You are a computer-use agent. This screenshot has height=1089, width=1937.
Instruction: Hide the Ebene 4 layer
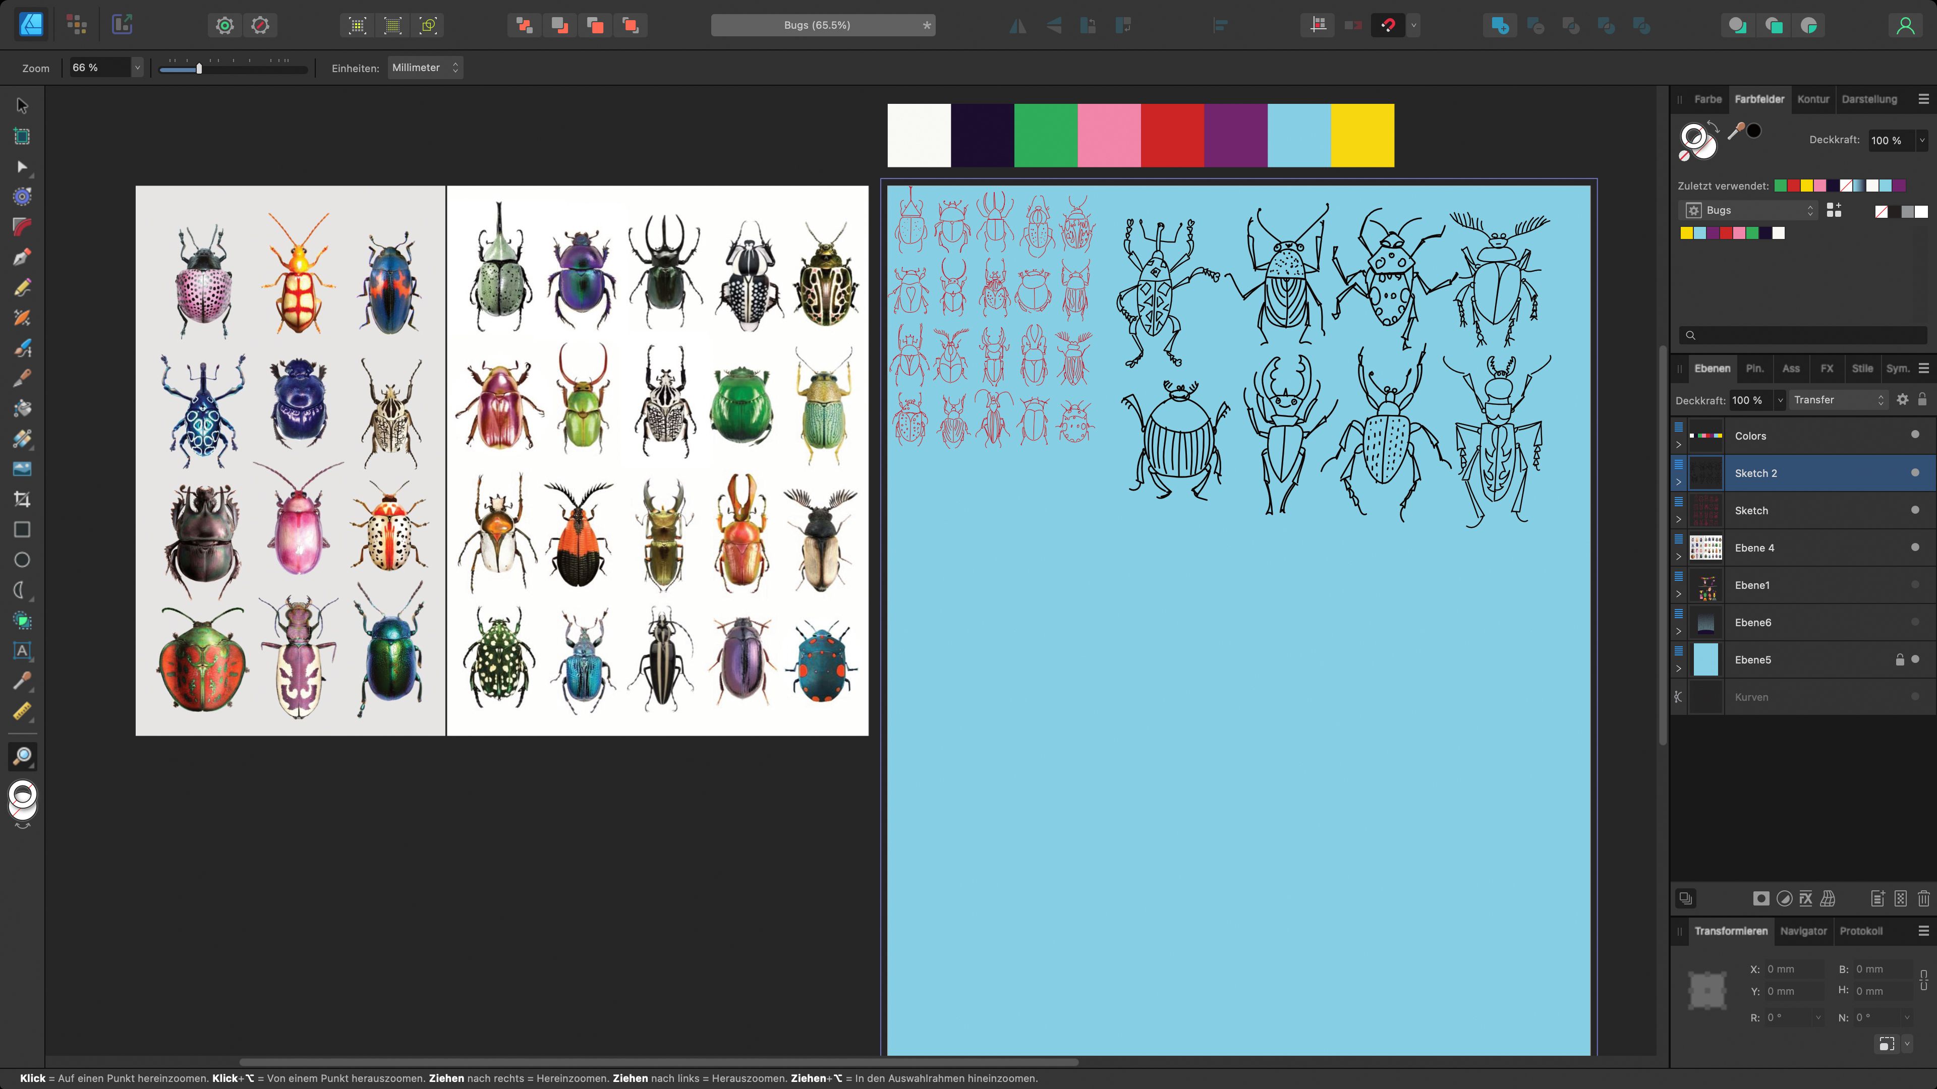[1914, 547]
